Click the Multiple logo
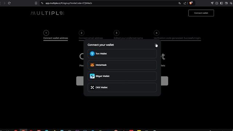 click(47, 13)
